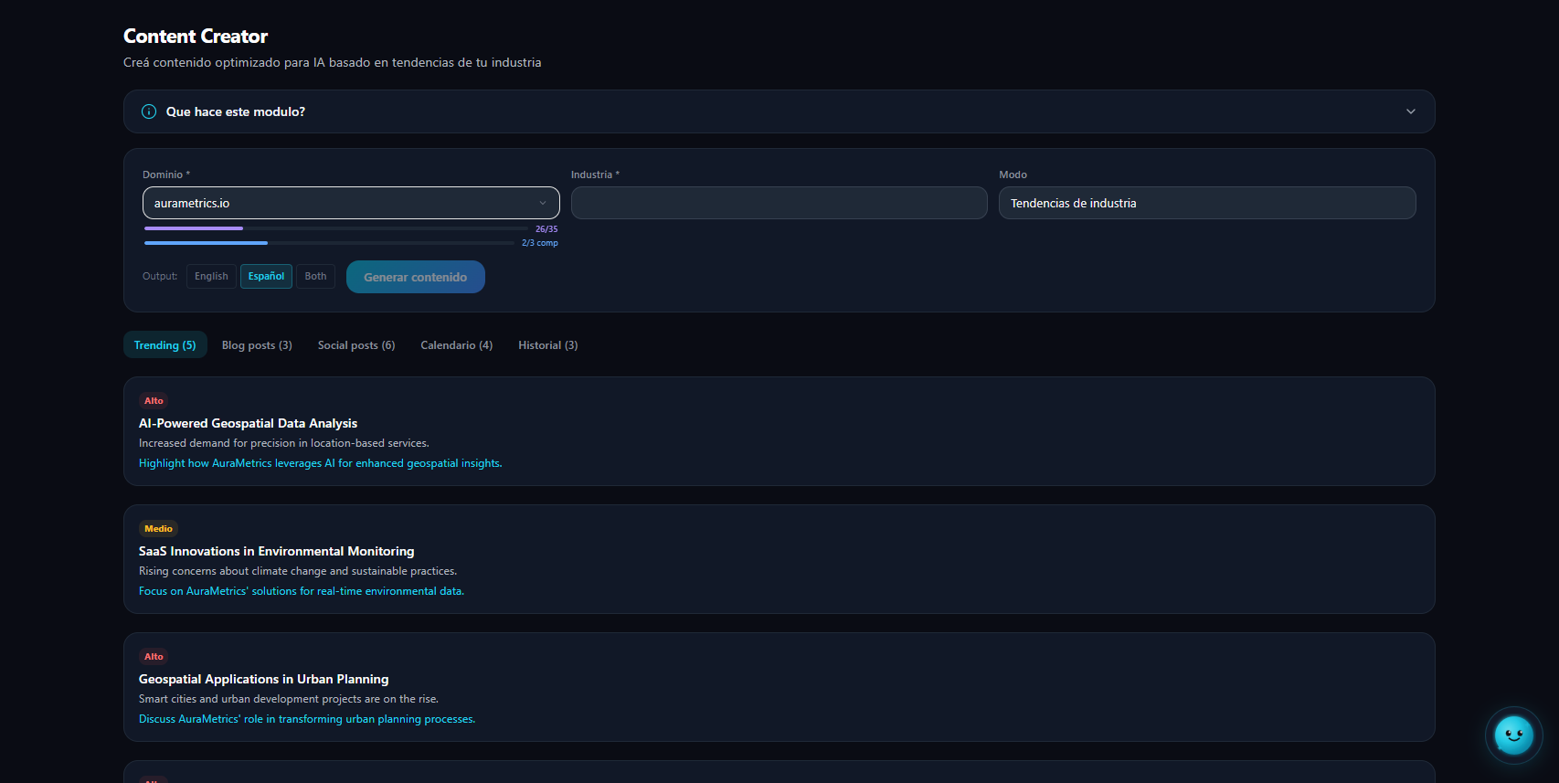
Task: Switch to the Blog posts (3) tab
Action: pos(257,345)
